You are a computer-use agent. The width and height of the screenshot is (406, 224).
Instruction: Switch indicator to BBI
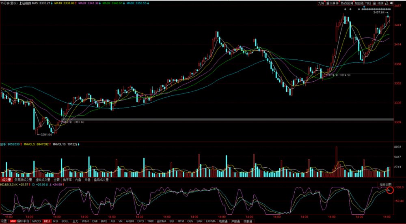tap(172, 221)
